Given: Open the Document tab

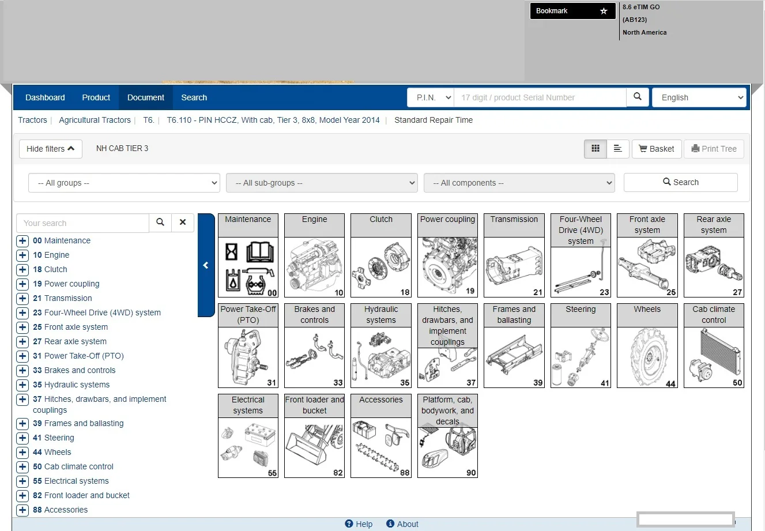Looking at the screenshot, I should (x=146, y=97).
